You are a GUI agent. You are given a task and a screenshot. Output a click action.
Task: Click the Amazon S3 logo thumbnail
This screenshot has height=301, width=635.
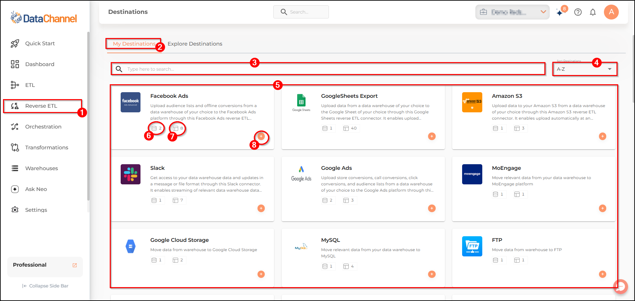[472, 102]
